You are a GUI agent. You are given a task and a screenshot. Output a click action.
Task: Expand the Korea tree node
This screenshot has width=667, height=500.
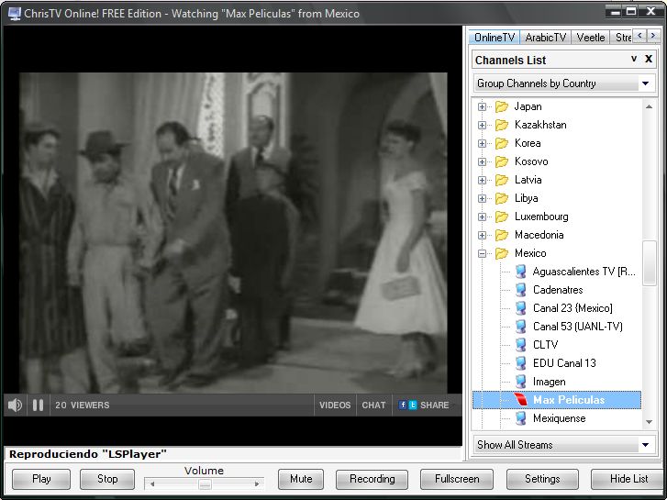click(482, 143)
